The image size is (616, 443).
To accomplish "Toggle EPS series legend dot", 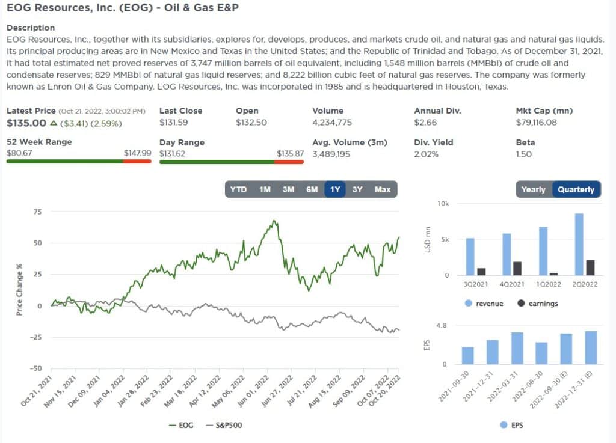I will pyautogui.click(x=504, y=425).
